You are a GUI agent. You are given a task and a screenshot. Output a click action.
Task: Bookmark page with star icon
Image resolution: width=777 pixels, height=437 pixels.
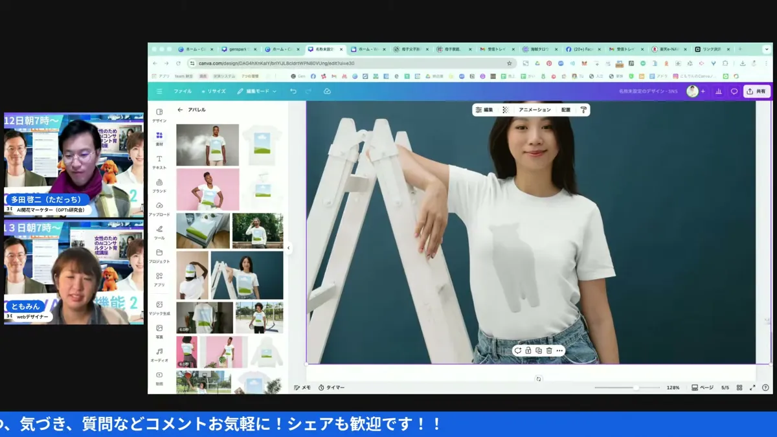tap(510, 63)
